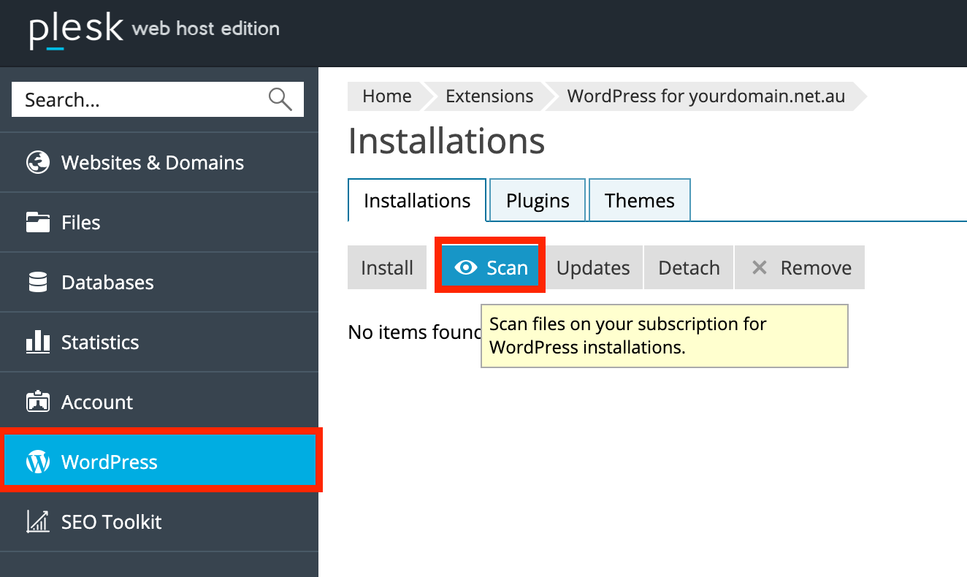The image size is (967, 577).
Task: Switch to the Installations tab
Action: 417,200
